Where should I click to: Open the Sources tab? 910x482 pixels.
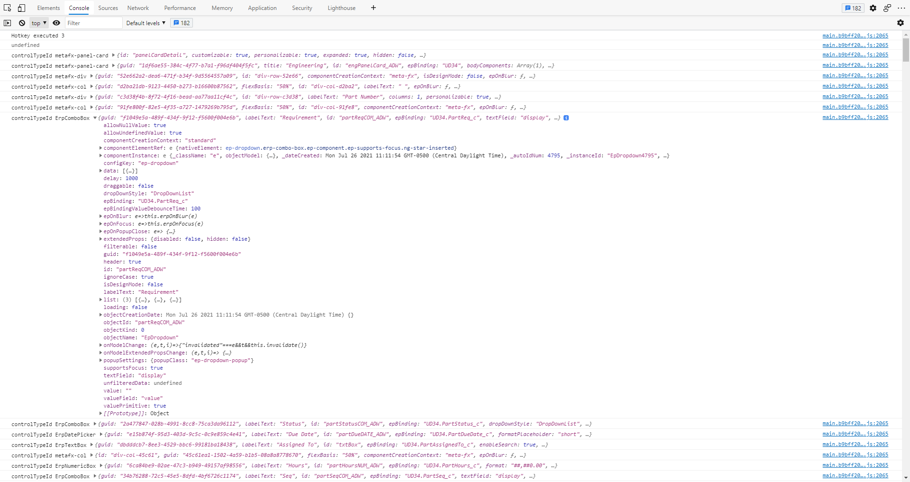(108, 8)
